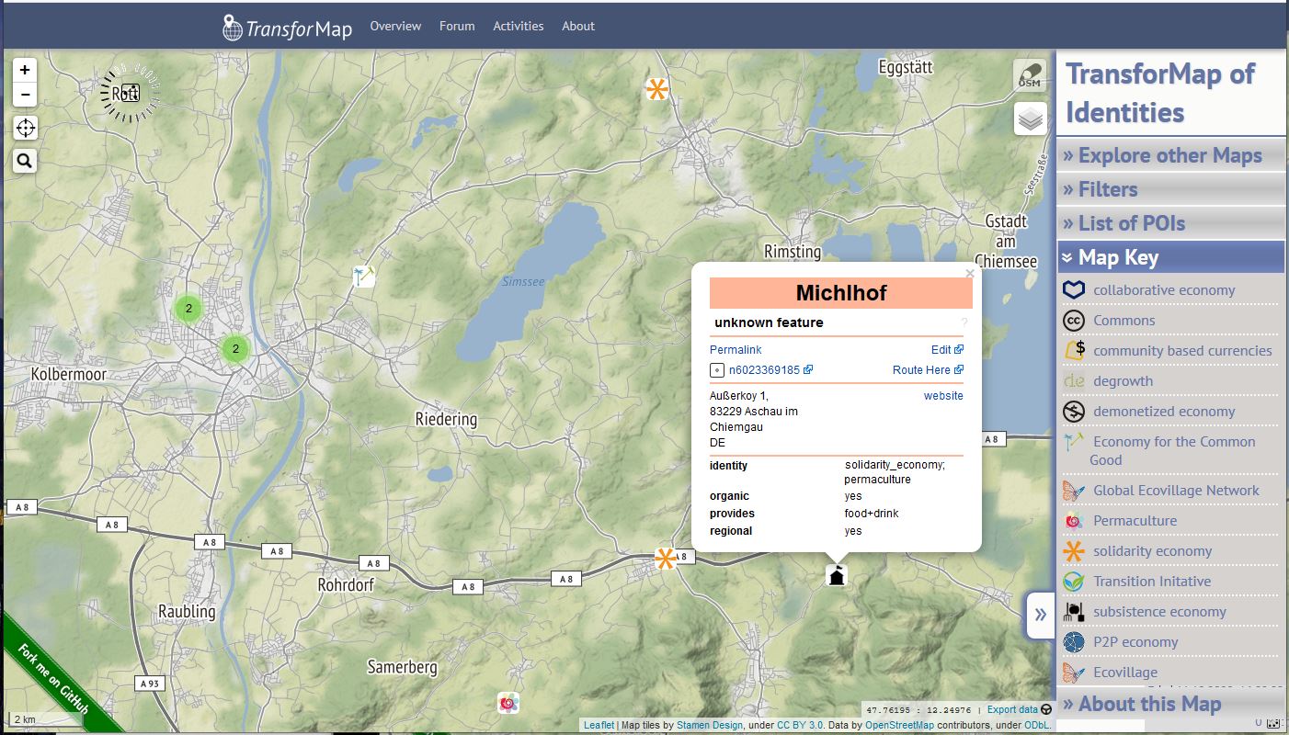Open OpenStreetMap attribution link
1289x735 pixels.
(x=899, y=725)
